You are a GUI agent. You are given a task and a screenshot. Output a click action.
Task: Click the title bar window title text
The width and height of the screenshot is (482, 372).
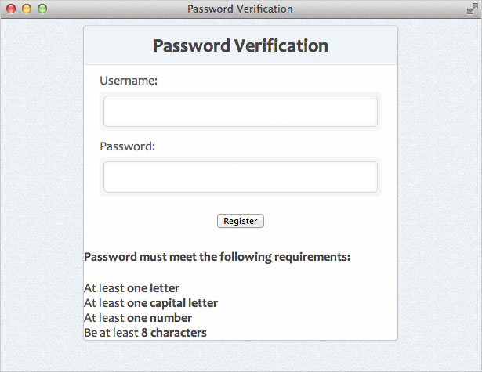coord(240,9)
